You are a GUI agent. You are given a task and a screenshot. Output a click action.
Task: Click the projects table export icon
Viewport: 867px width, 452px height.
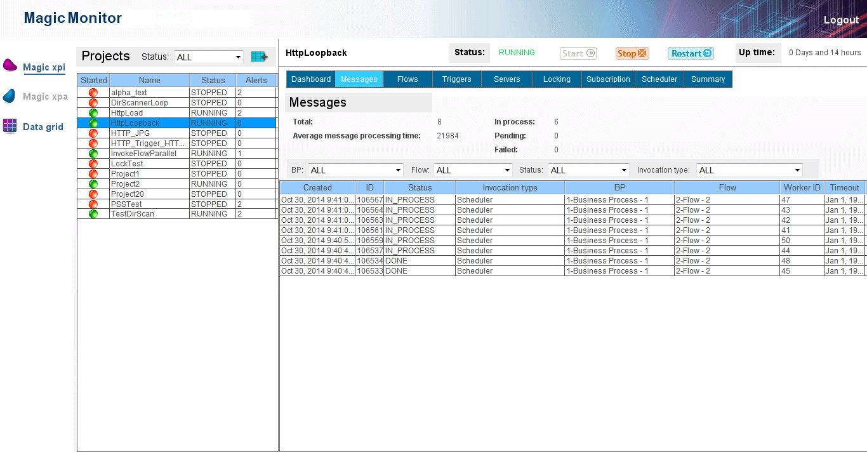click(259, 56)
